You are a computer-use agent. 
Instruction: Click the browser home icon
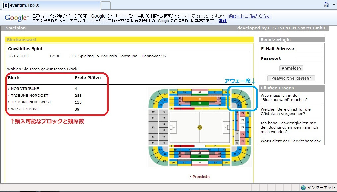click(x=326, y=5)
